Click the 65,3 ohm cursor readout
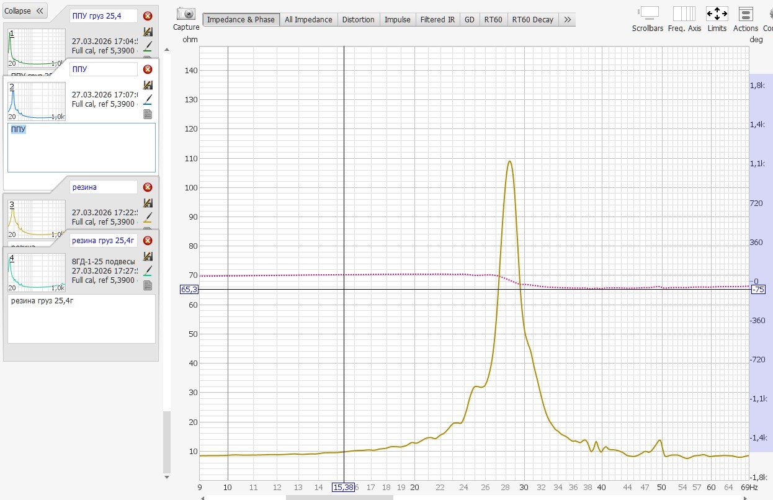 (x=189, y=289)
